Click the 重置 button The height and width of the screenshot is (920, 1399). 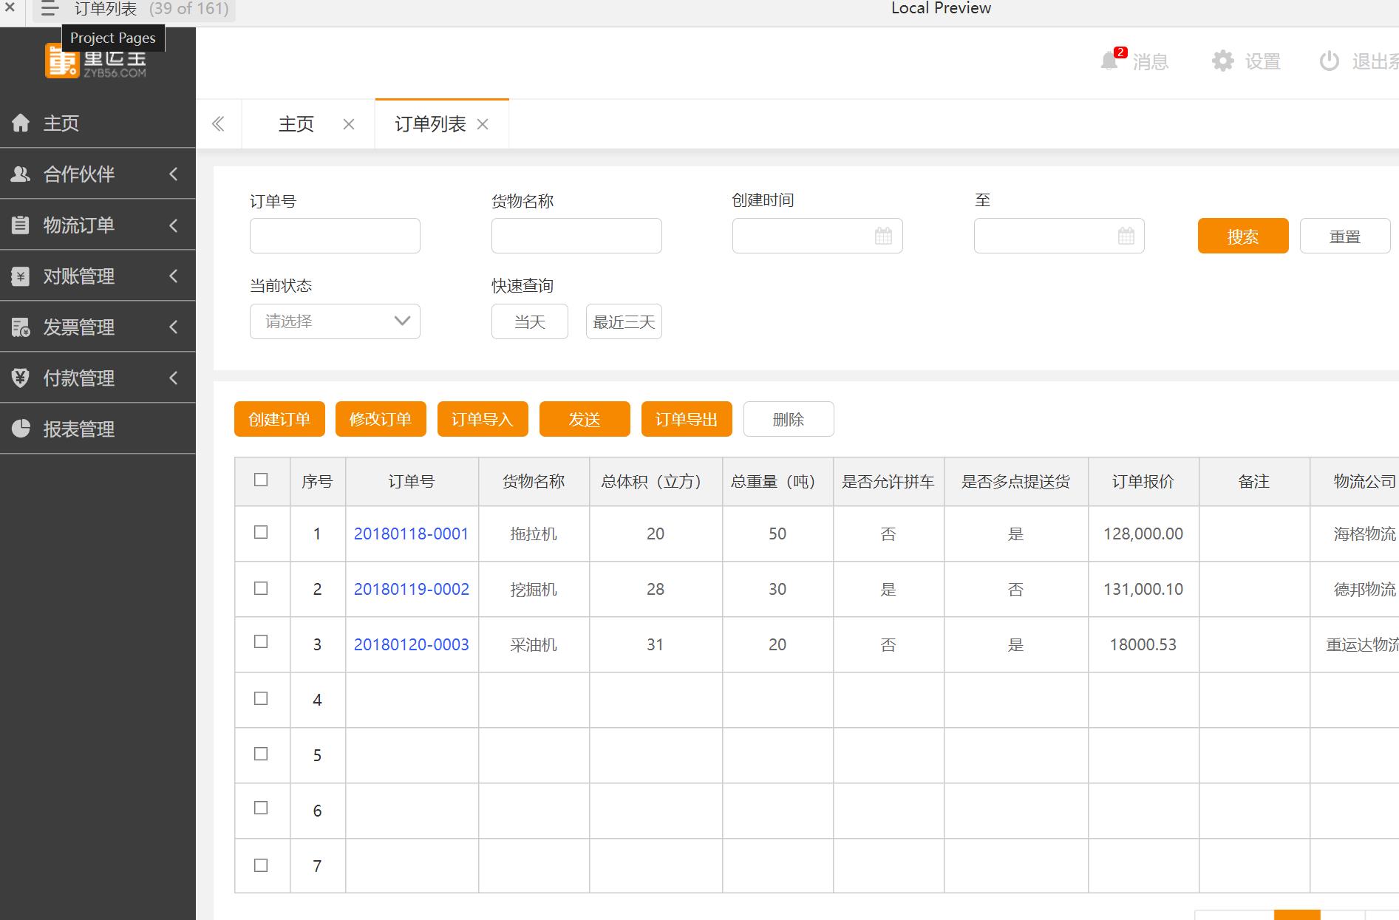click(1345, 236)
